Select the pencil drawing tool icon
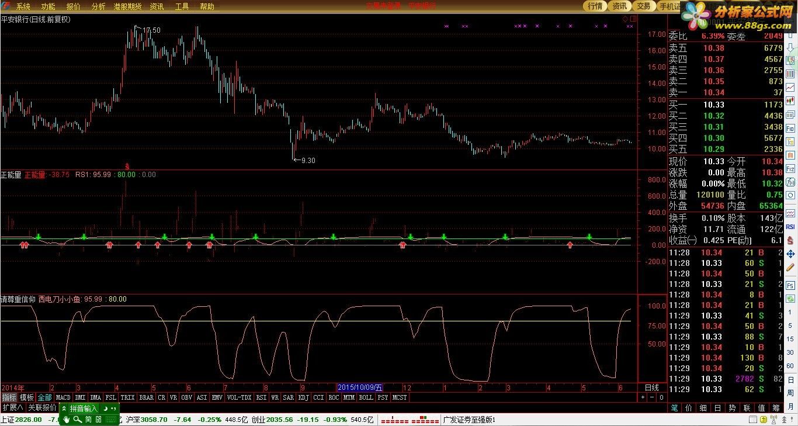 (x=790, y=267)
